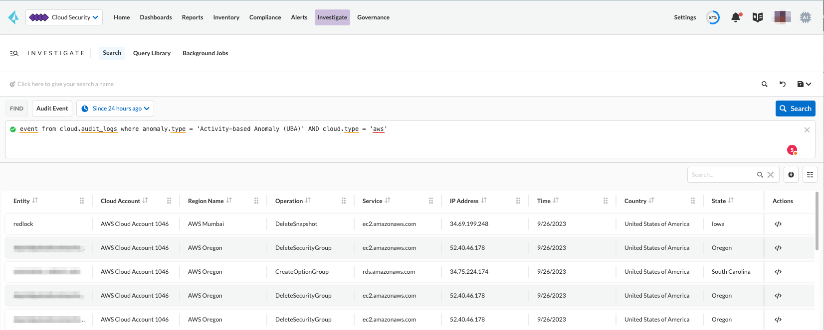This screenshot has width=824, height=330.
Task: Open the AI assistant gear icon
Action: coord(806,17)
